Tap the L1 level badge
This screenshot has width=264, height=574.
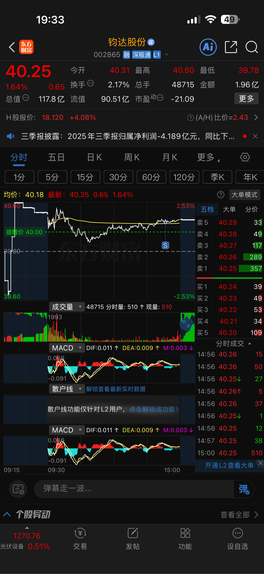(x=157, y=55)
